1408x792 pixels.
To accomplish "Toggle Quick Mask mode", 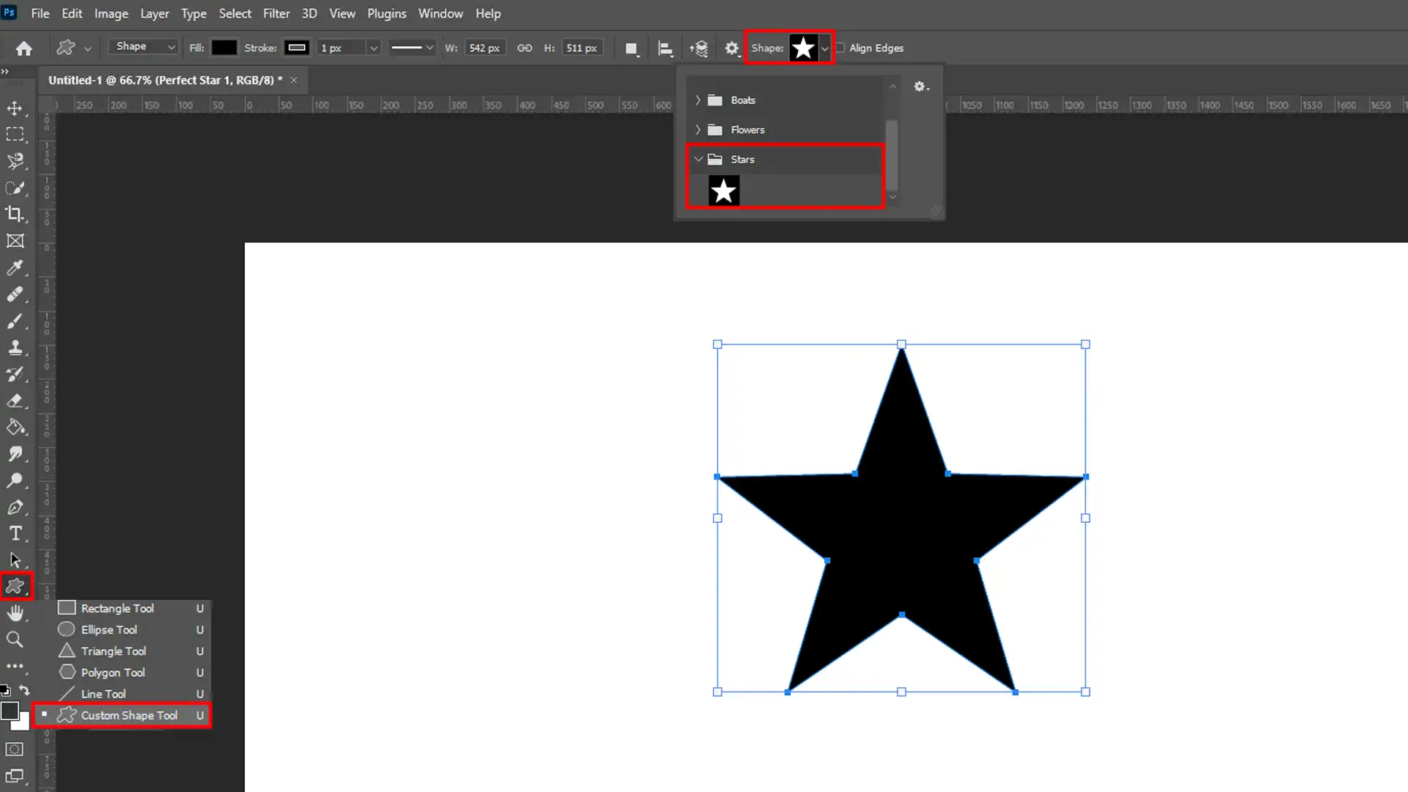I will (15, 749).
